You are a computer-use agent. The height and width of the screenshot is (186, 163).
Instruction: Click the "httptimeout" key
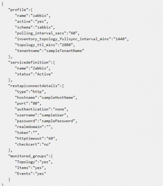29,139
